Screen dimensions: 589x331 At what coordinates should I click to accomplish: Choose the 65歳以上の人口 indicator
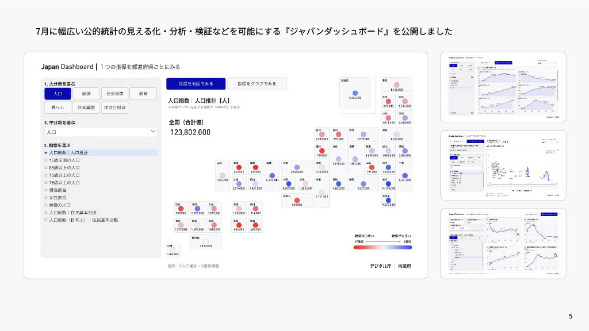pyautogui.click(x=64, y=168)
